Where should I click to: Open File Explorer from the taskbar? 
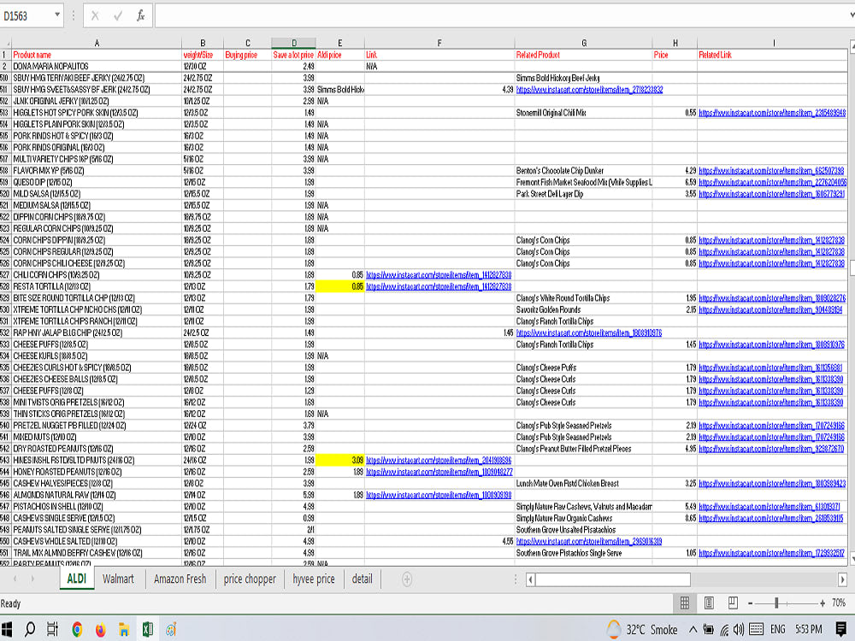124,630
